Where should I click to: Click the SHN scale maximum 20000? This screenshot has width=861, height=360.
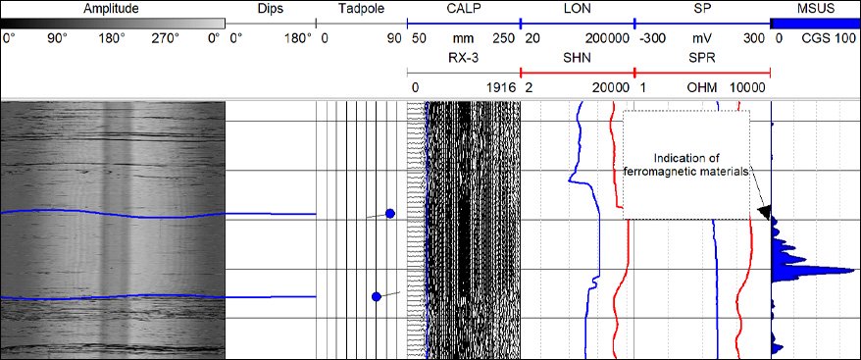[x=611, y=87]
